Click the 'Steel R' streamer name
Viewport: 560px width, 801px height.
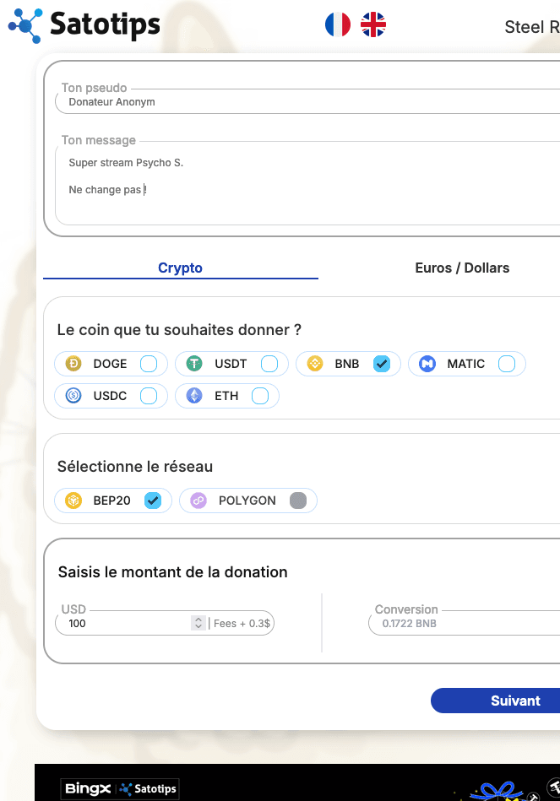[532, 26]
